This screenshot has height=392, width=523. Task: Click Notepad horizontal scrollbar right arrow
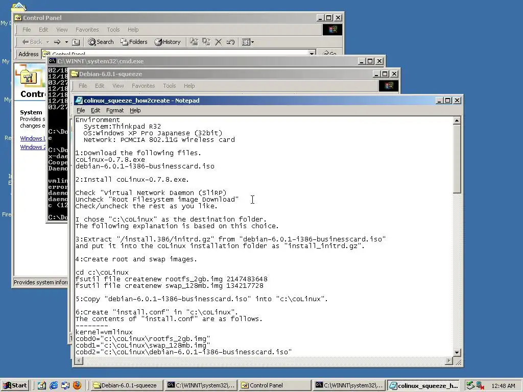(448, 361)
